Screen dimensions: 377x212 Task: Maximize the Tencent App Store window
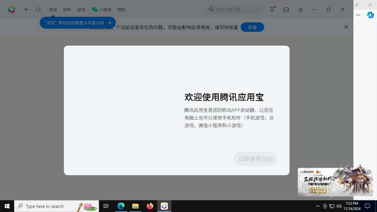329,9
